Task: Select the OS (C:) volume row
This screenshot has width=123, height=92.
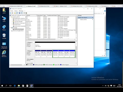Action: [51, 30]
